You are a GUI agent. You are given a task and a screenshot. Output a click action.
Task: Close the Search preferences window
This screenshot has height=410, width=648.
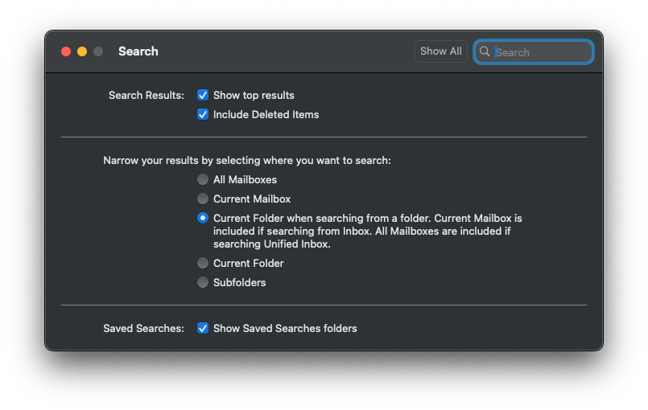pyautogui.click(x=66, y=51)
